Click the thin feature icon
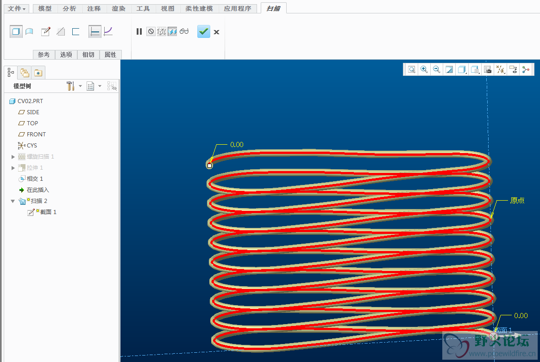 (76, 31)
